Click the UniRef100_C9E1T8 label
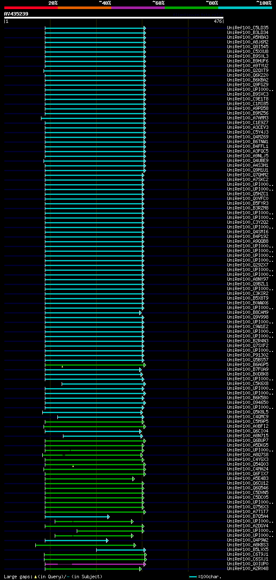This screenshot has width=276, height=580. 248,99
